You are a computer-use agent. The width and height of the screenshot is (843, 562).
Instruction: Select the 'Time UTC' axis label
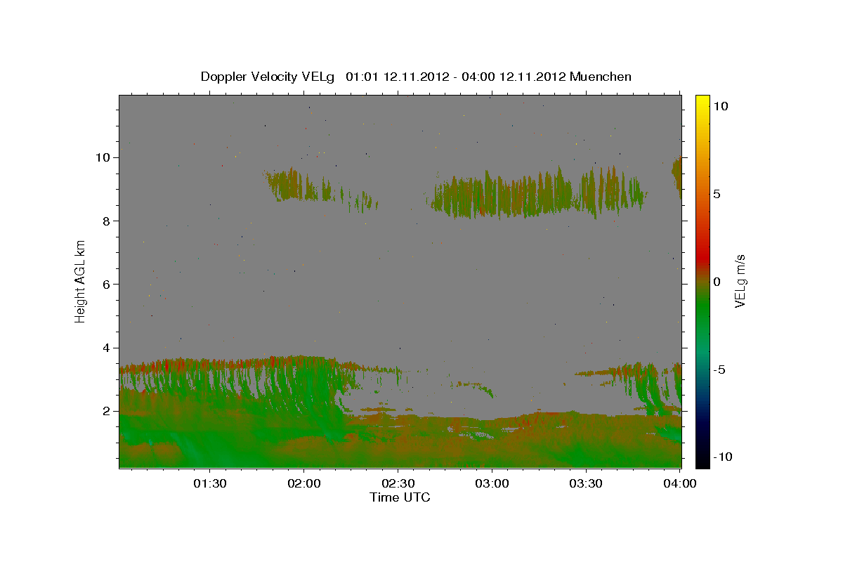[400, 497]
